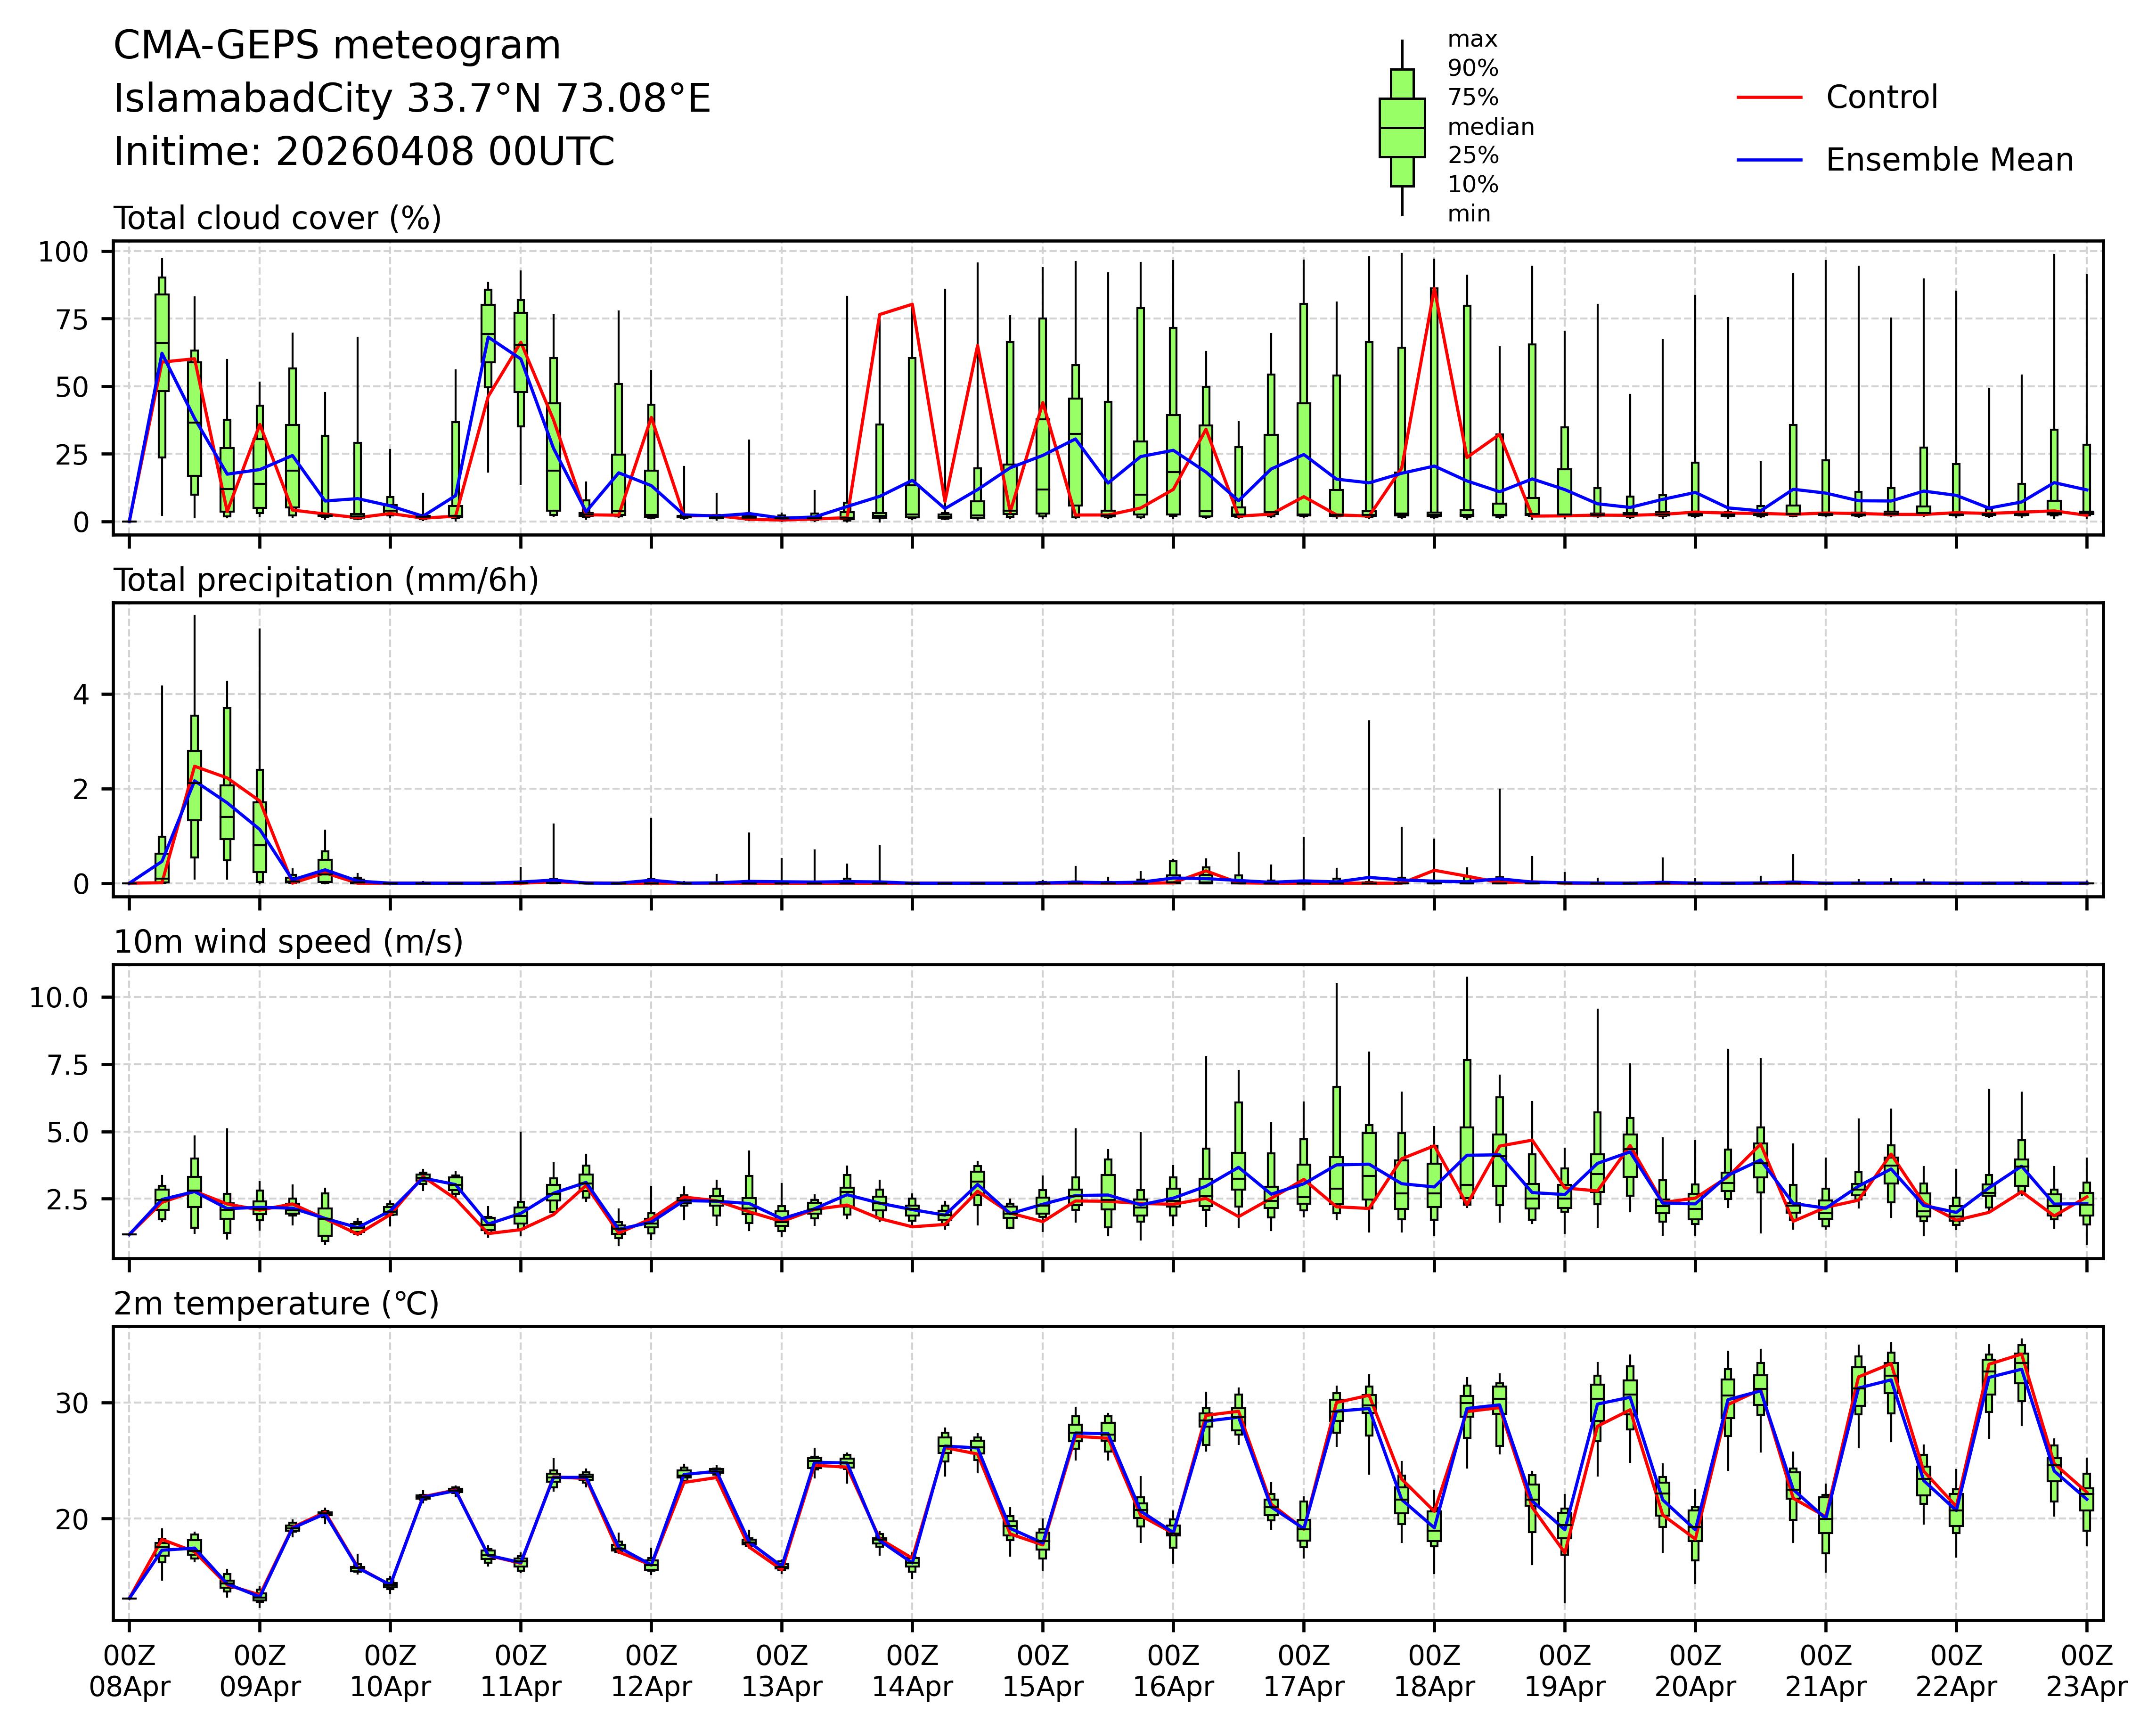Click the red Control legend line
The width and height of the screenshot is (2156, 1730).
[x=1769, y=98]
